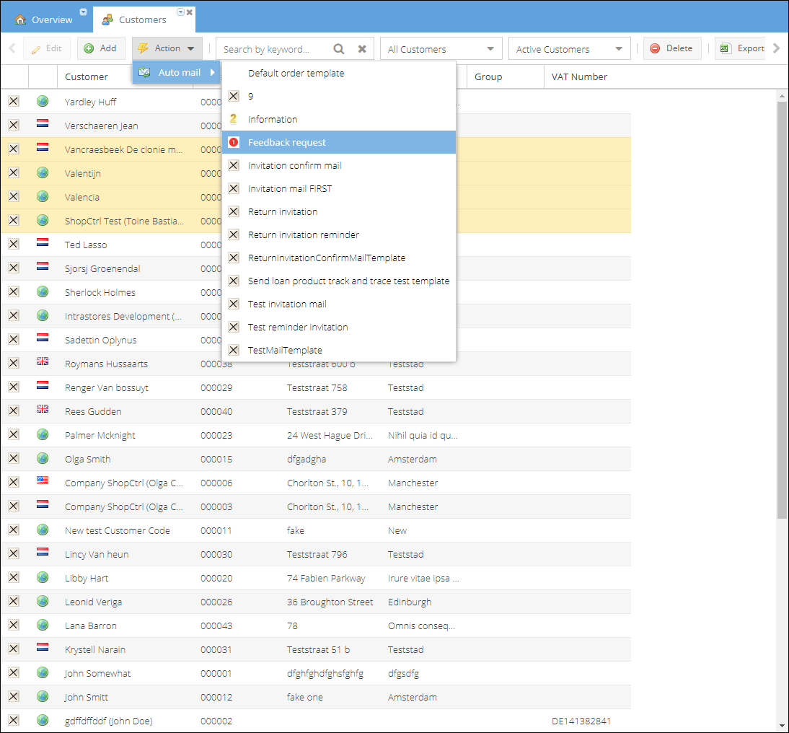
Task: Click the toolbar left navigation arrow
Action: (12, 48)
